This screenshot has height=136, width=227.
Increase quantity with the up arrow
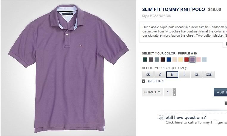(174, 90)
